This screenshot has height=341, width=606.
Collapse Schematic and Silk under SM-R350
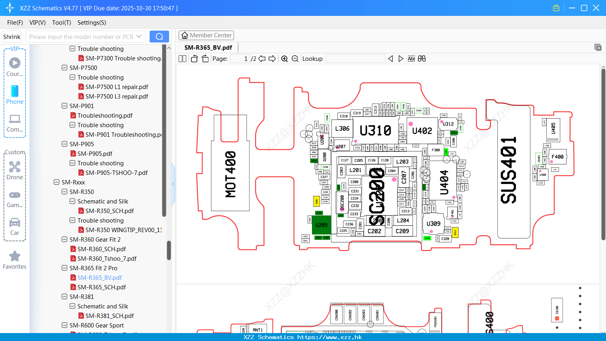[x=72, y=201]
